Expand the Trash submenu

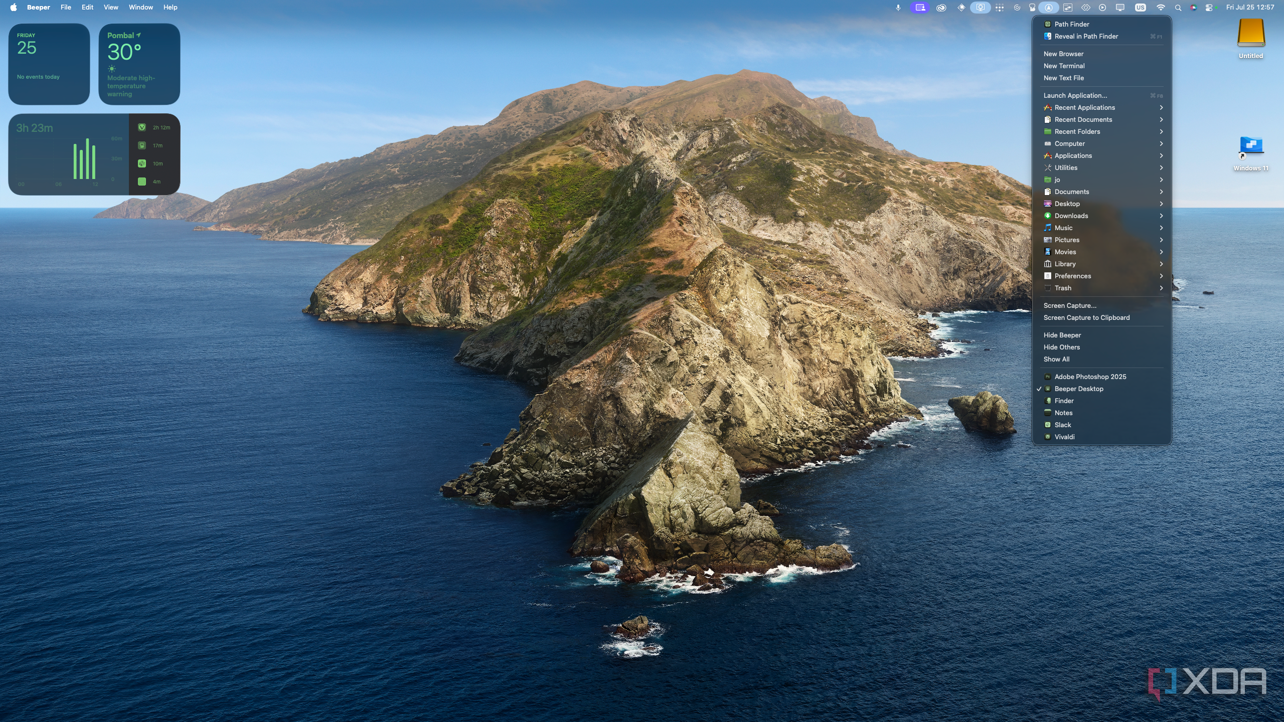[x=1101, y=288]
